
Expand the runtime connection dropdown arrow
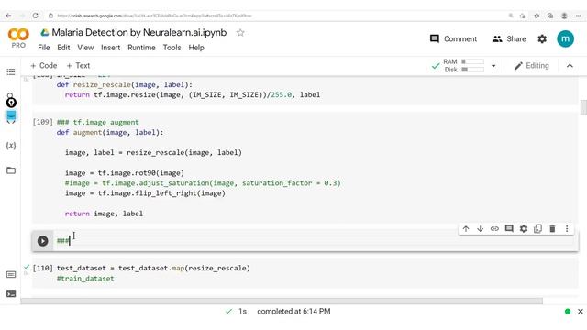(x=493, y=66)
